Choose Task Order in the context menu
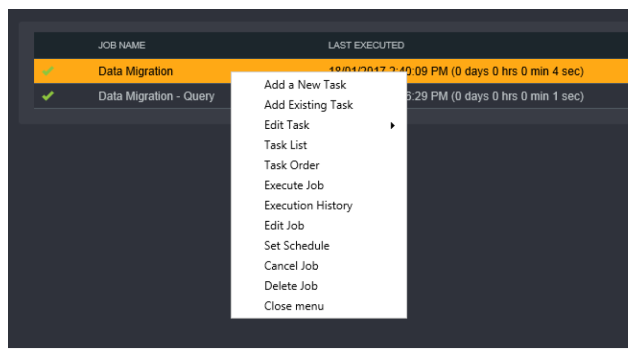The width and height of the screenshot is (637, 359). [292, 165]
